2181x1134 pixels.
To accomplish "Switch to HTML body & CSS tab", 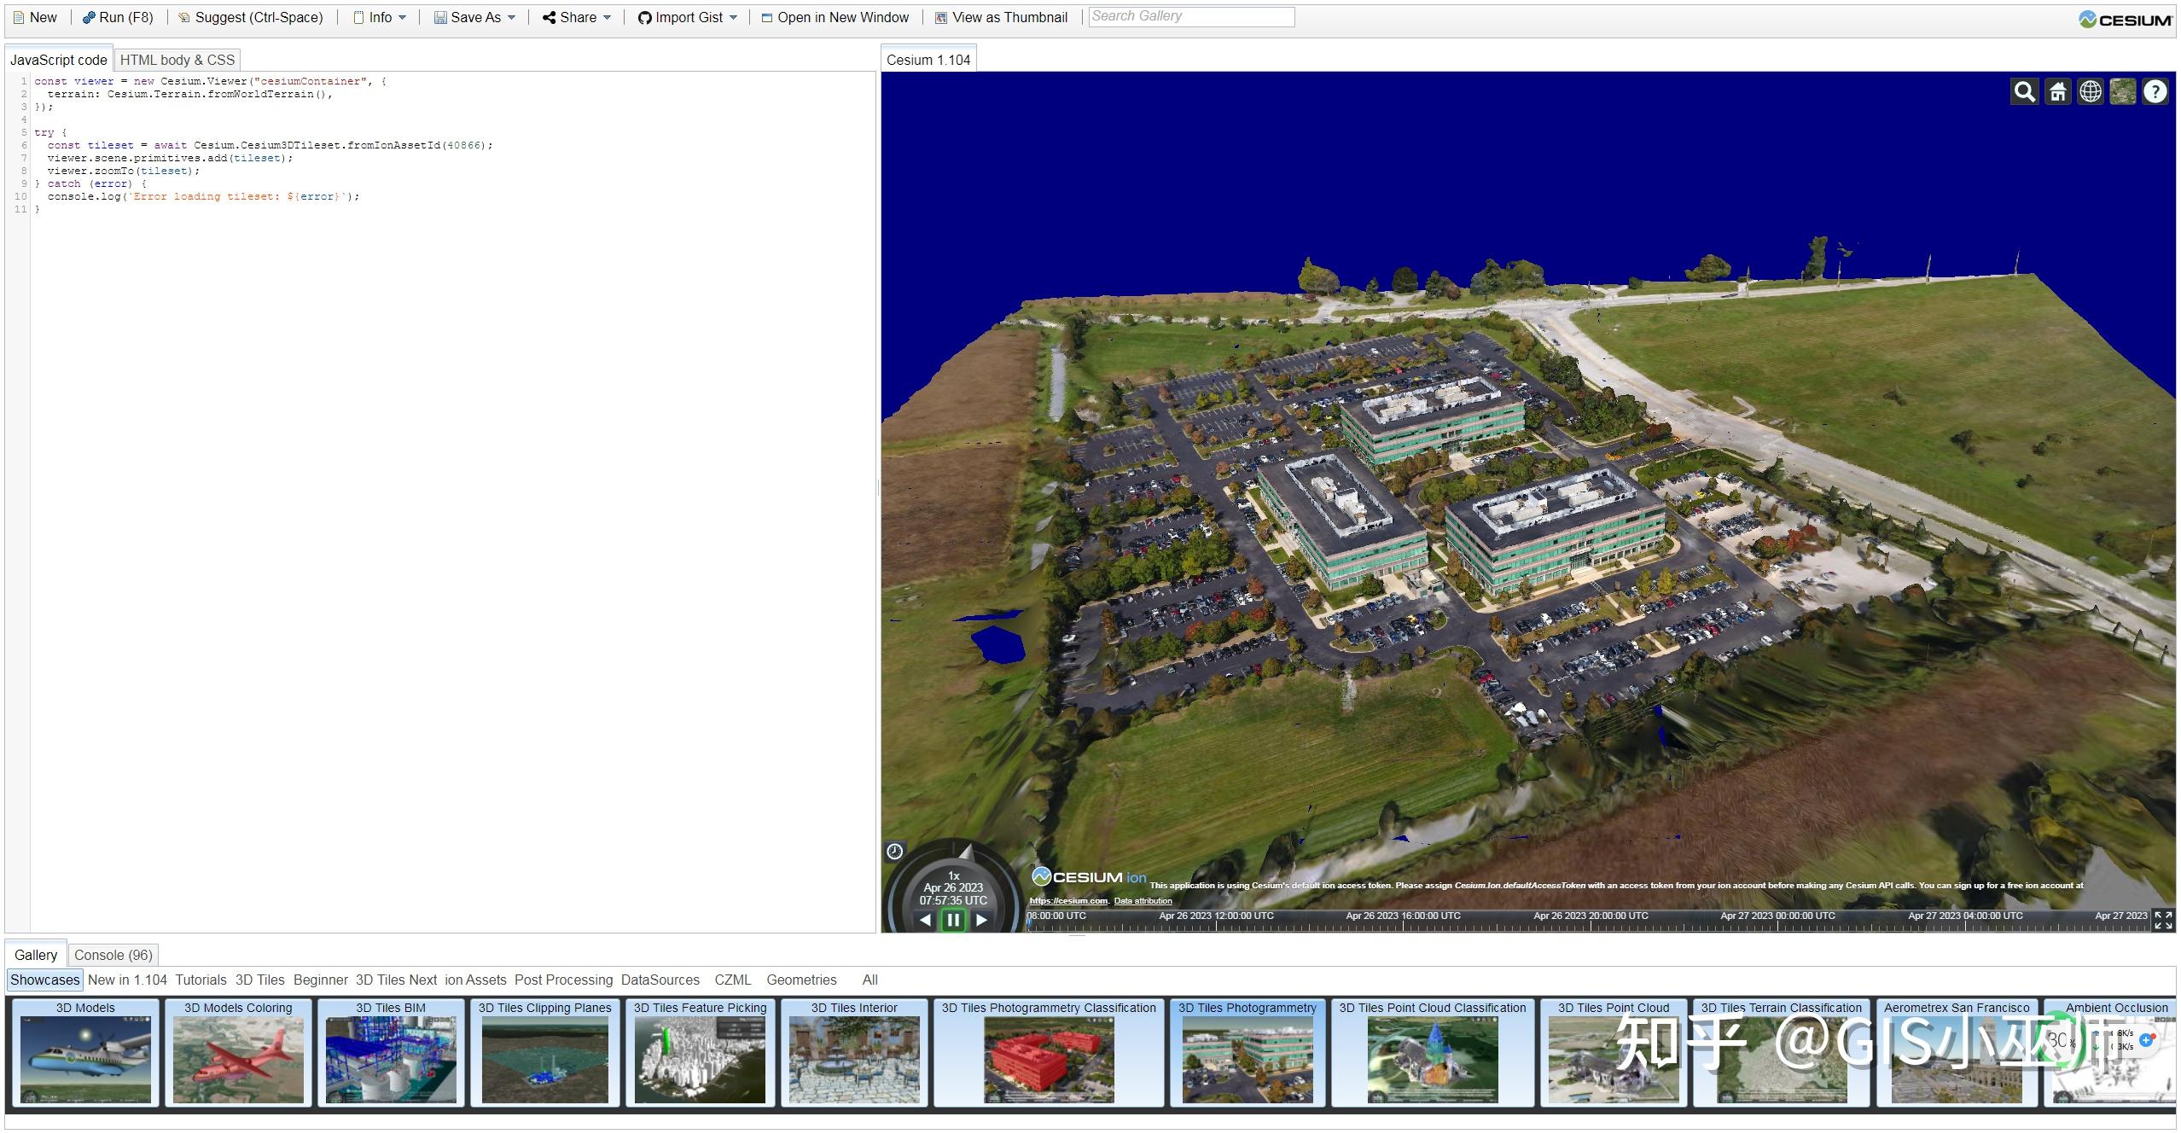I will click(x=177, y=60).
